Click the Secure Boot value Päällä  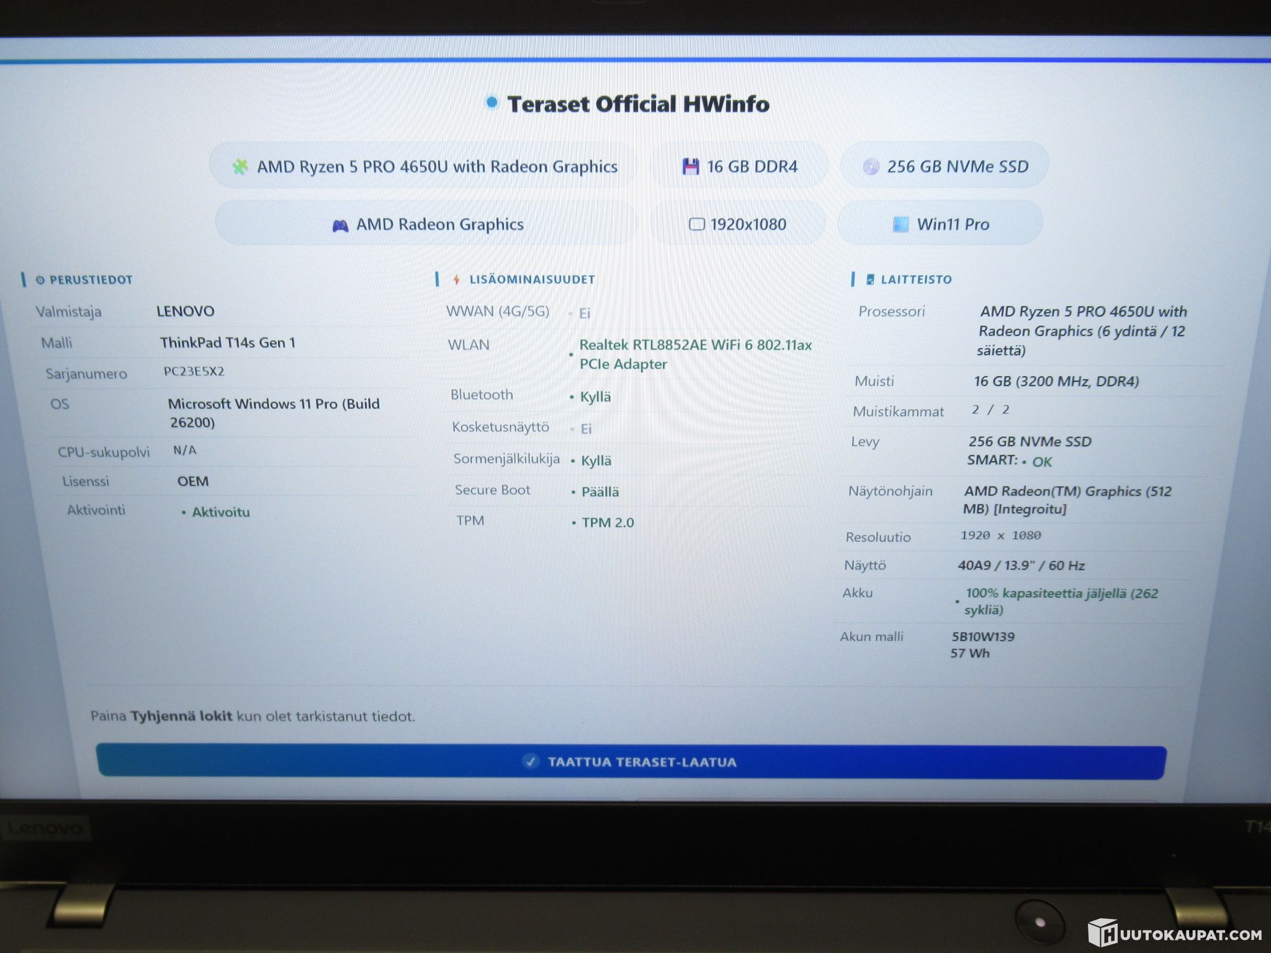tap(600, 491)
